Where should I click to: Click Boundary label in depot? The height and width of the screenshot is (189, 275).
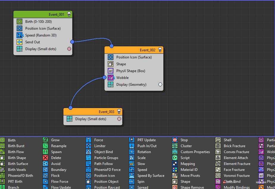[x=59, y=170]
